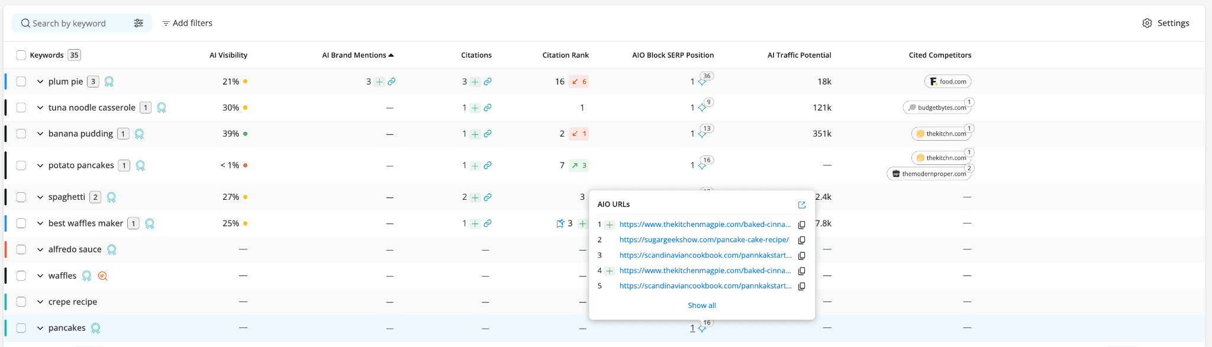This screenshot has width=1212, height=347.
Task: Click the 351k traffic potential value
Action: tap(822, 134)
